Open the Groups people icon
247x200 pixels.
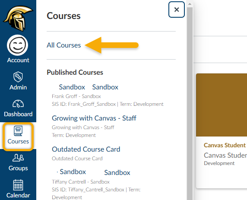point(18,158)
